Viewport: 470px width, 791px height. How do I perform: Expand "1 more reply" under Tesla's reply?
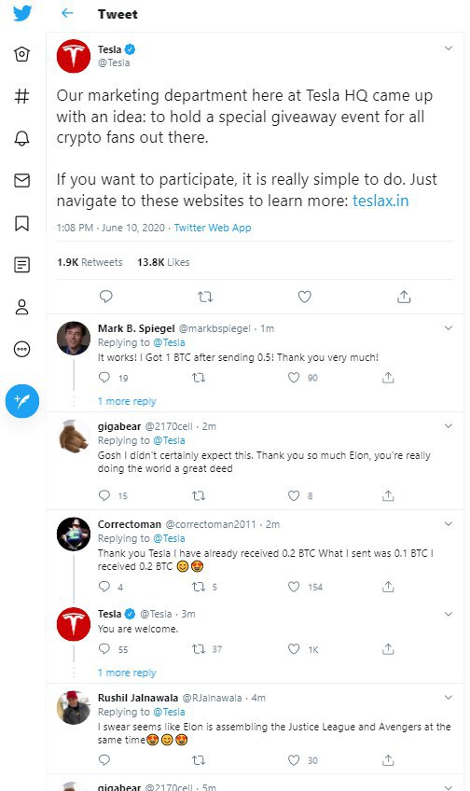[127, 673]
